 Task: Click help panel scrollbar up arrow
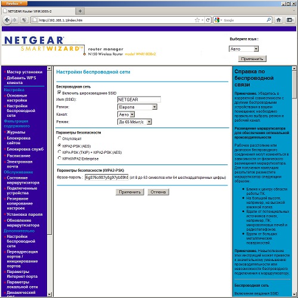click(294, 69)
